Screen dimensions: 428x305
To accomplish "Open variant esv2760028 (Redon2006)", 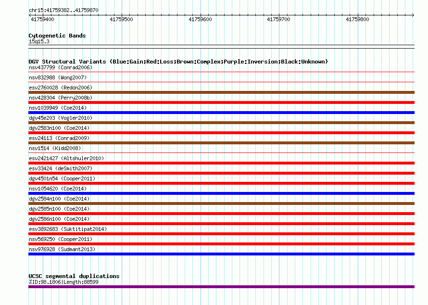I will pos(61,88).
